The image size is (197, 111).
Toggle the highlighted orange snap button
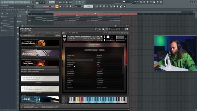(x=57, y=6)
